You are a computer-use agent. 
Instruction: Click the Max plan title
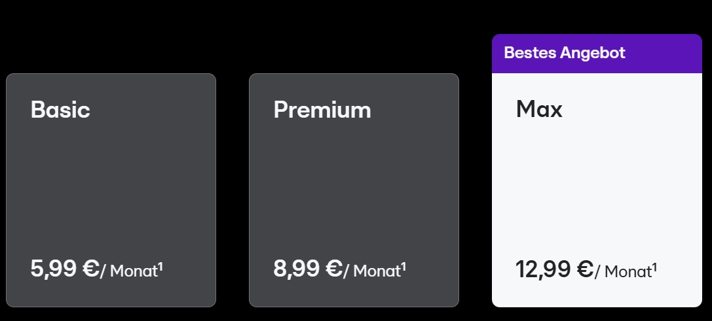coord(539,109)
